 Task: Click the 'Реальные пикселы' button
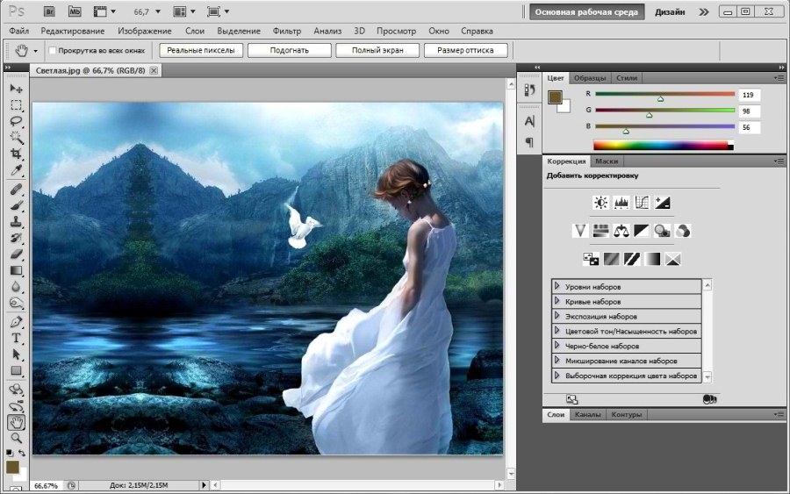(200, 51)
